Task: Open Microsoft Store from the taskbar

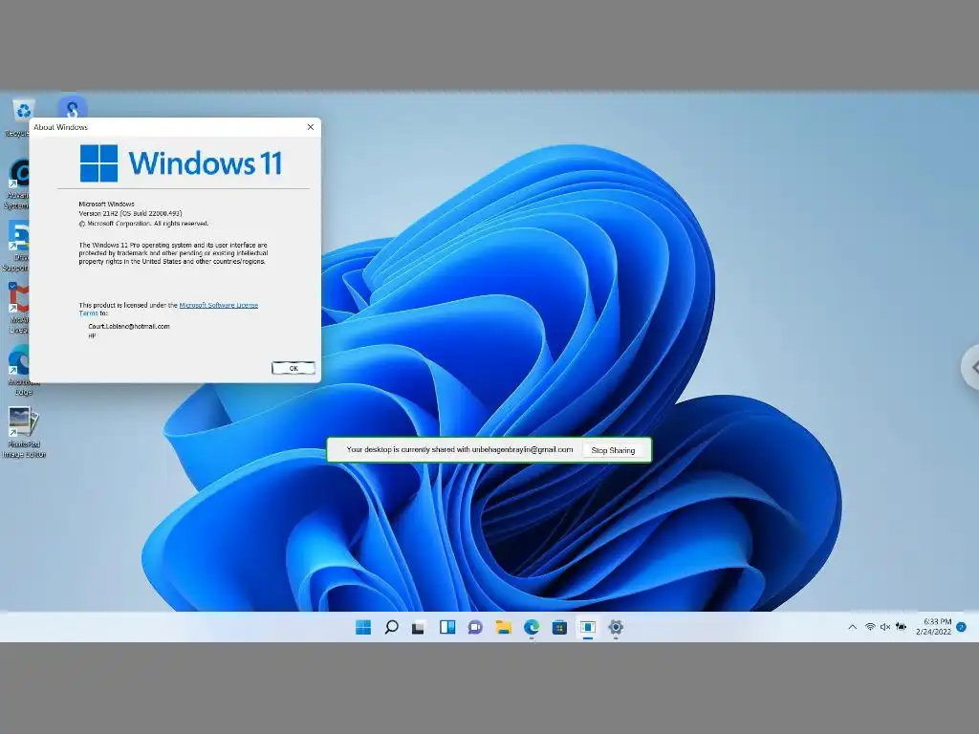Action: (x=559, y=627)
